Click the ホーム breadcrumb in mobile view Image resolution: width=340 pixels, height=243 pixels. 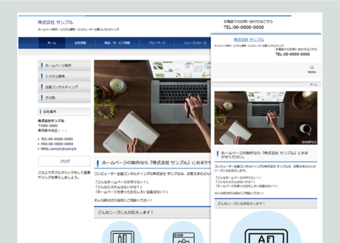pyautogui.click(x=314, y=85)
